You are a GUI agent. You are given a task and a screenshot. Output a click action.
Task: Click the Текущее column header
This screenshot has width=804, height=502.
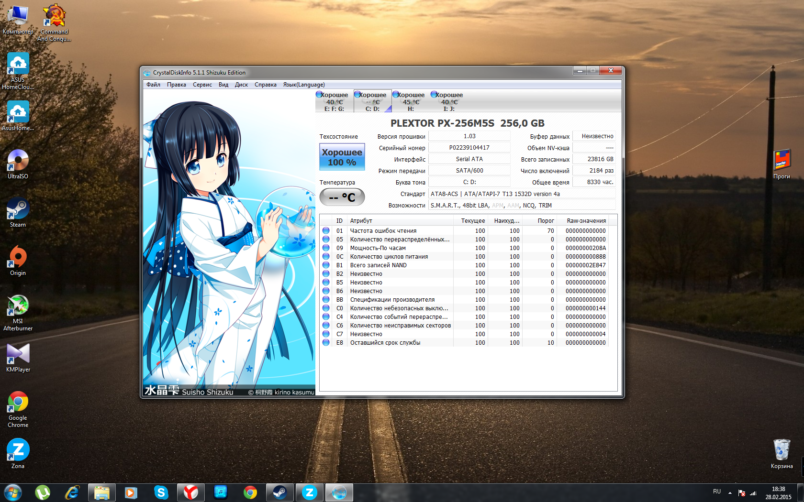pos(471,221)
